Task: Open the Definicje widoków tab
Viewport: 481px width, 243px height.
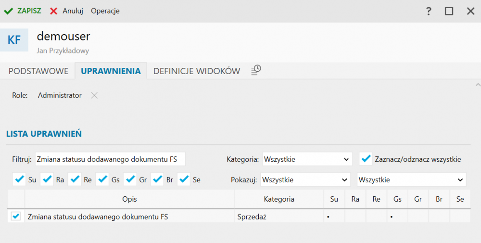Action: tap(196, 71)
